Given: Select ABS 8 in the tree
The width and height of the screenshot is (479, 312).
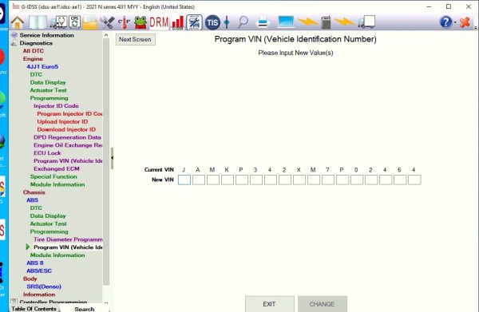Looking at the screenshot, I should tap(35, 263).
